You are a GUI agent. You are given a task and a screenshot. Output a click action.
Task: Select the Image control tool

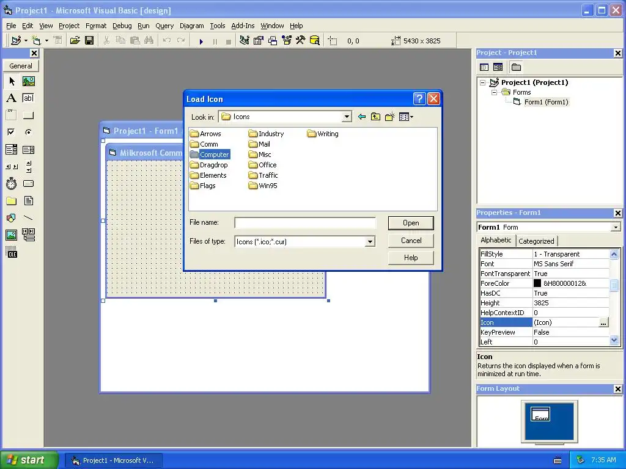pyautogui.click(x=12, y=235)
